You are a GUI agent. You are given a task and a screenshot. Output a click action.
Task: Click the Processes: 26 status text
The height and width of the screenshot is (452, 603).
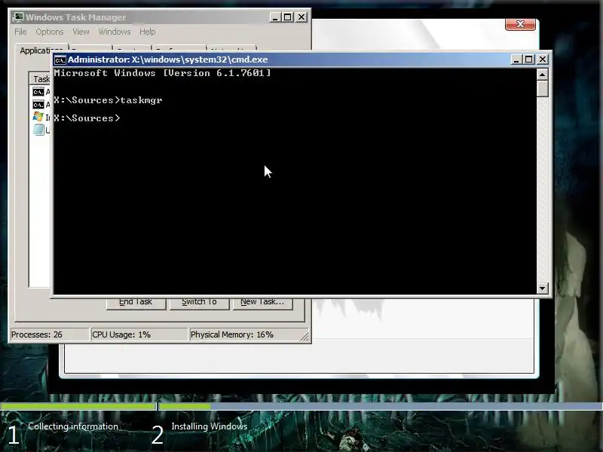36,334
